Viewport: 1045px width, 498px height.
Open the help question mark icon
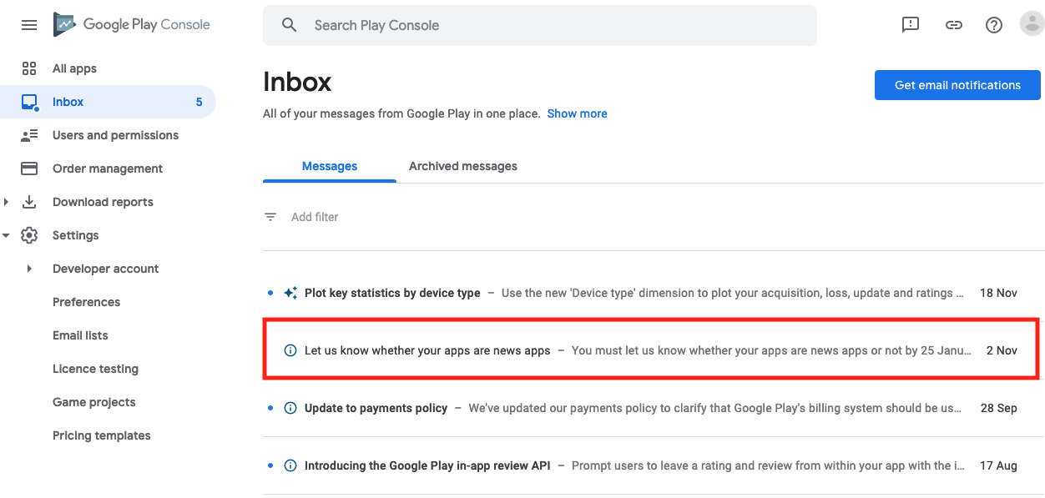pyautogui.click(x=994, y=25)
